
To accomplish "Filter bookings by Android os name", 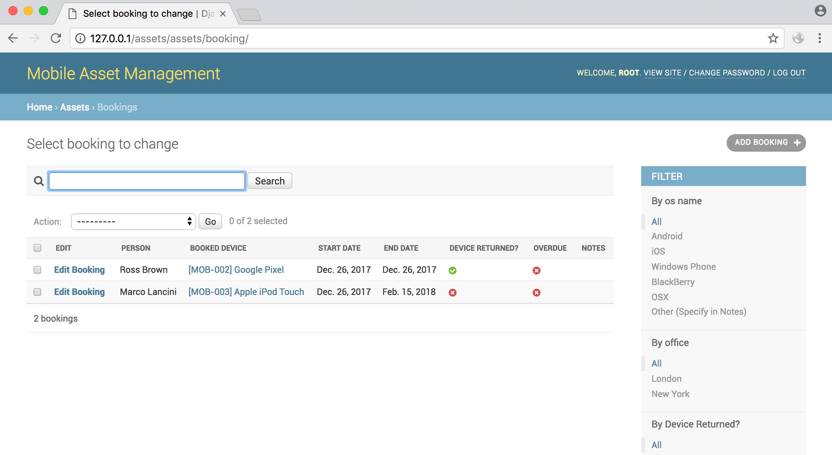I will click(x=667, y=236).
